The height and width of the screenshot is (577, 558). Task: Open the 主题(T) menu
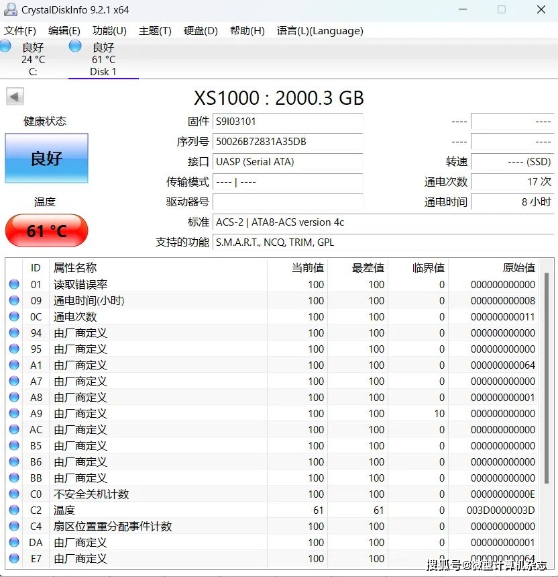click(x=155, y=31)
